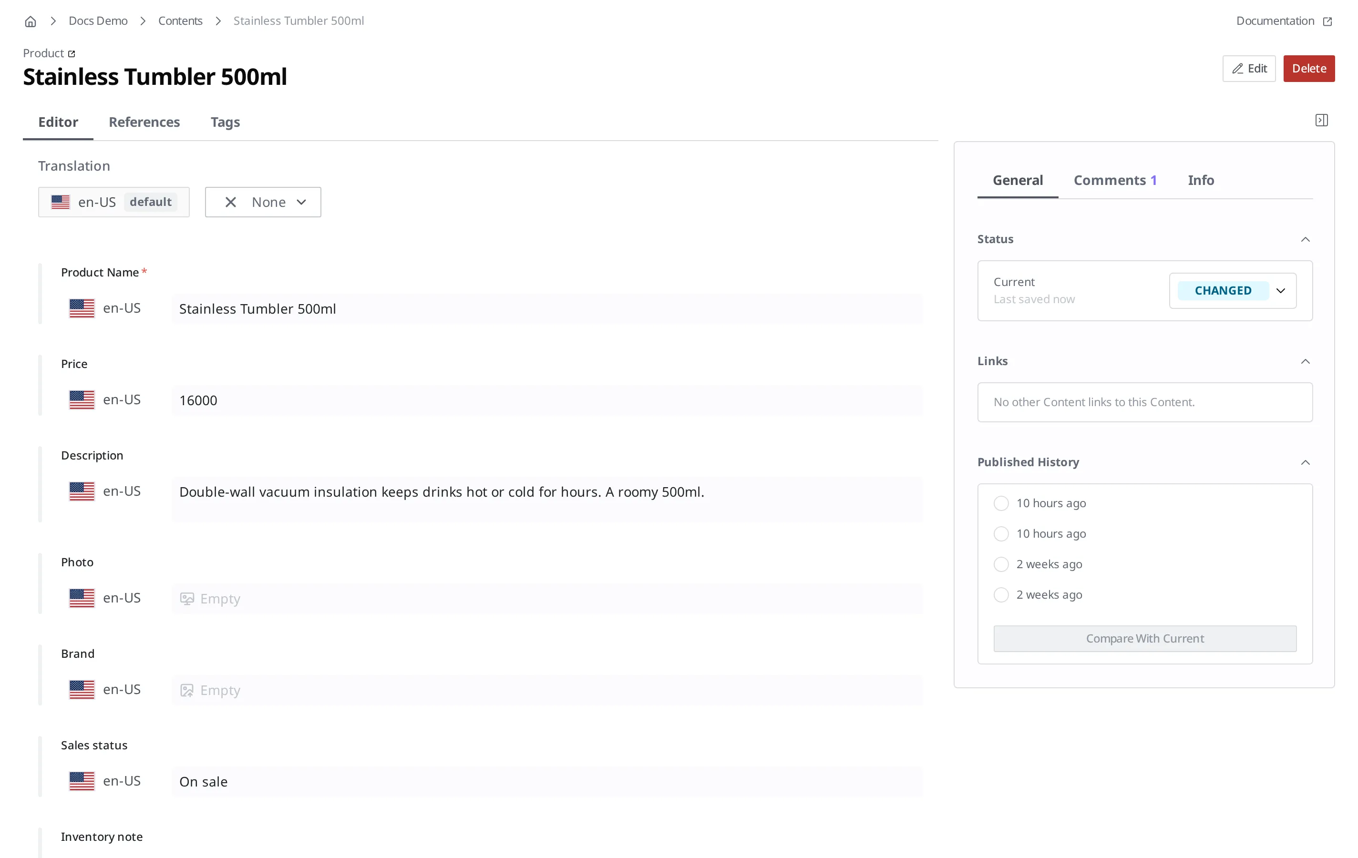Click the red Delete button
The width and height of the screenshot is (1358, 858).
(x=1308, y=68)
